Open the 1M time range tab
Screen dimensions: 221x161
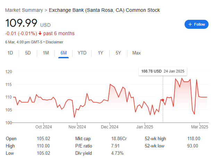(46, 53)
